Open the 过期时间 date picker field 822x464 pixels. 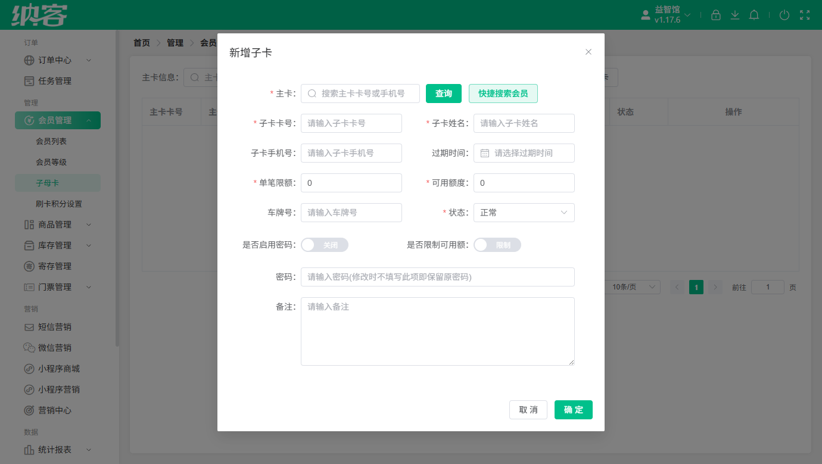[524, 153]
